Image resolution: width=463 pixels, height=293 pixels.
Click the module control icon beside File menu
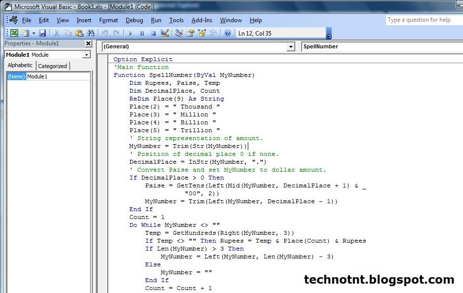(x=14, y=20)
